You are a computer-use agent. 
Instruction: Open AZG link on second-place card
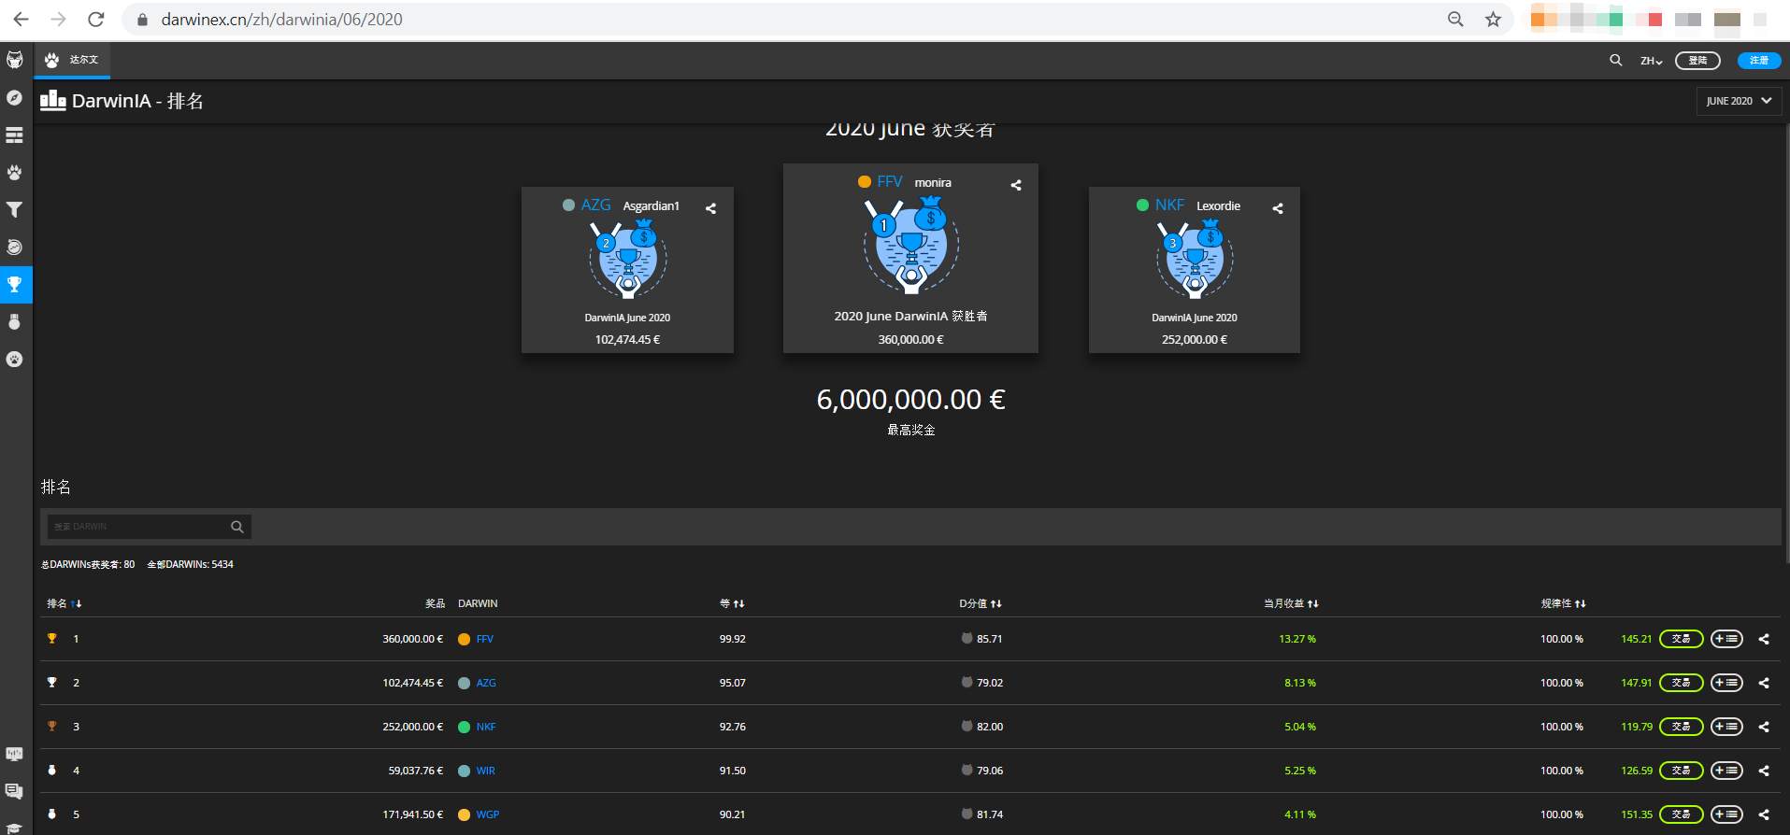[x=595, y=205]
